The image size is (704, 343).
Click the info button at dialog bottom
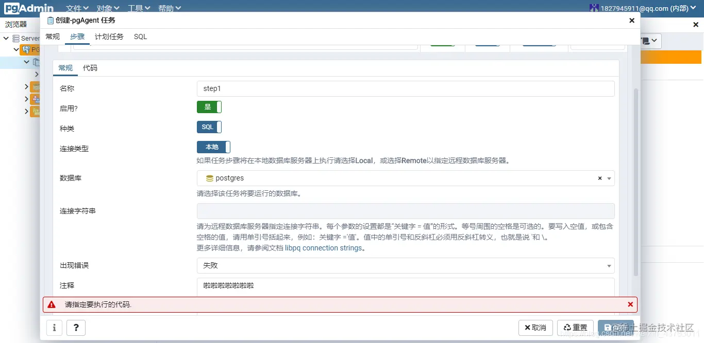pos(55,328)
